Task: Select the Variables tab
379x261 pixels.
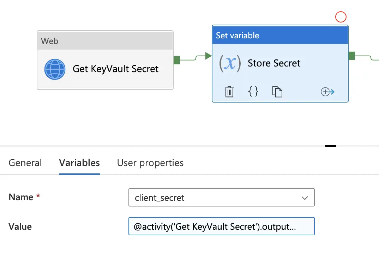Action: coord(79,163)
